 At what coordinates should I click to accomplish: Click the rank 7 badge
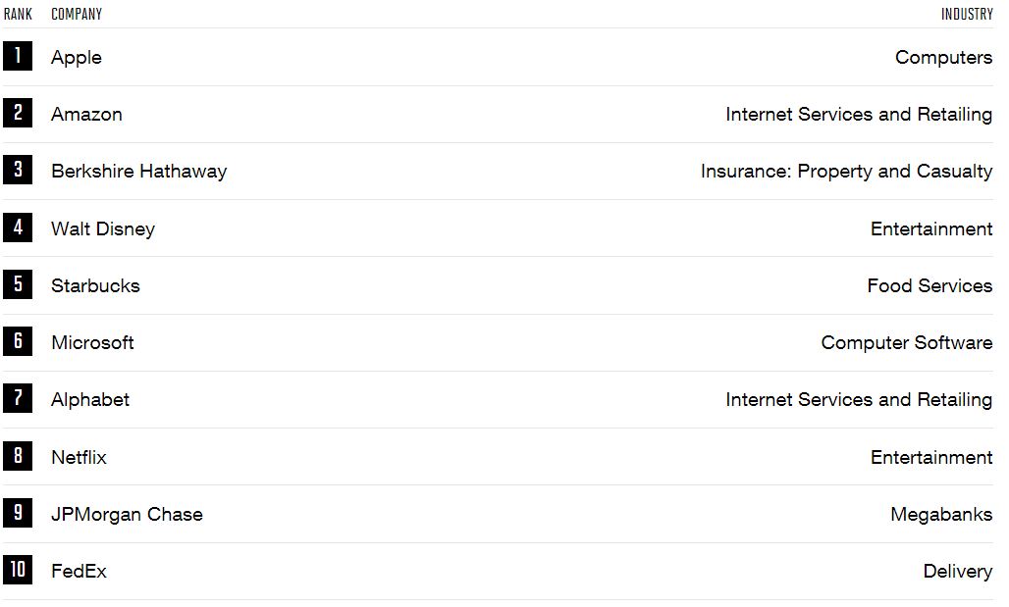click(18, 398)
